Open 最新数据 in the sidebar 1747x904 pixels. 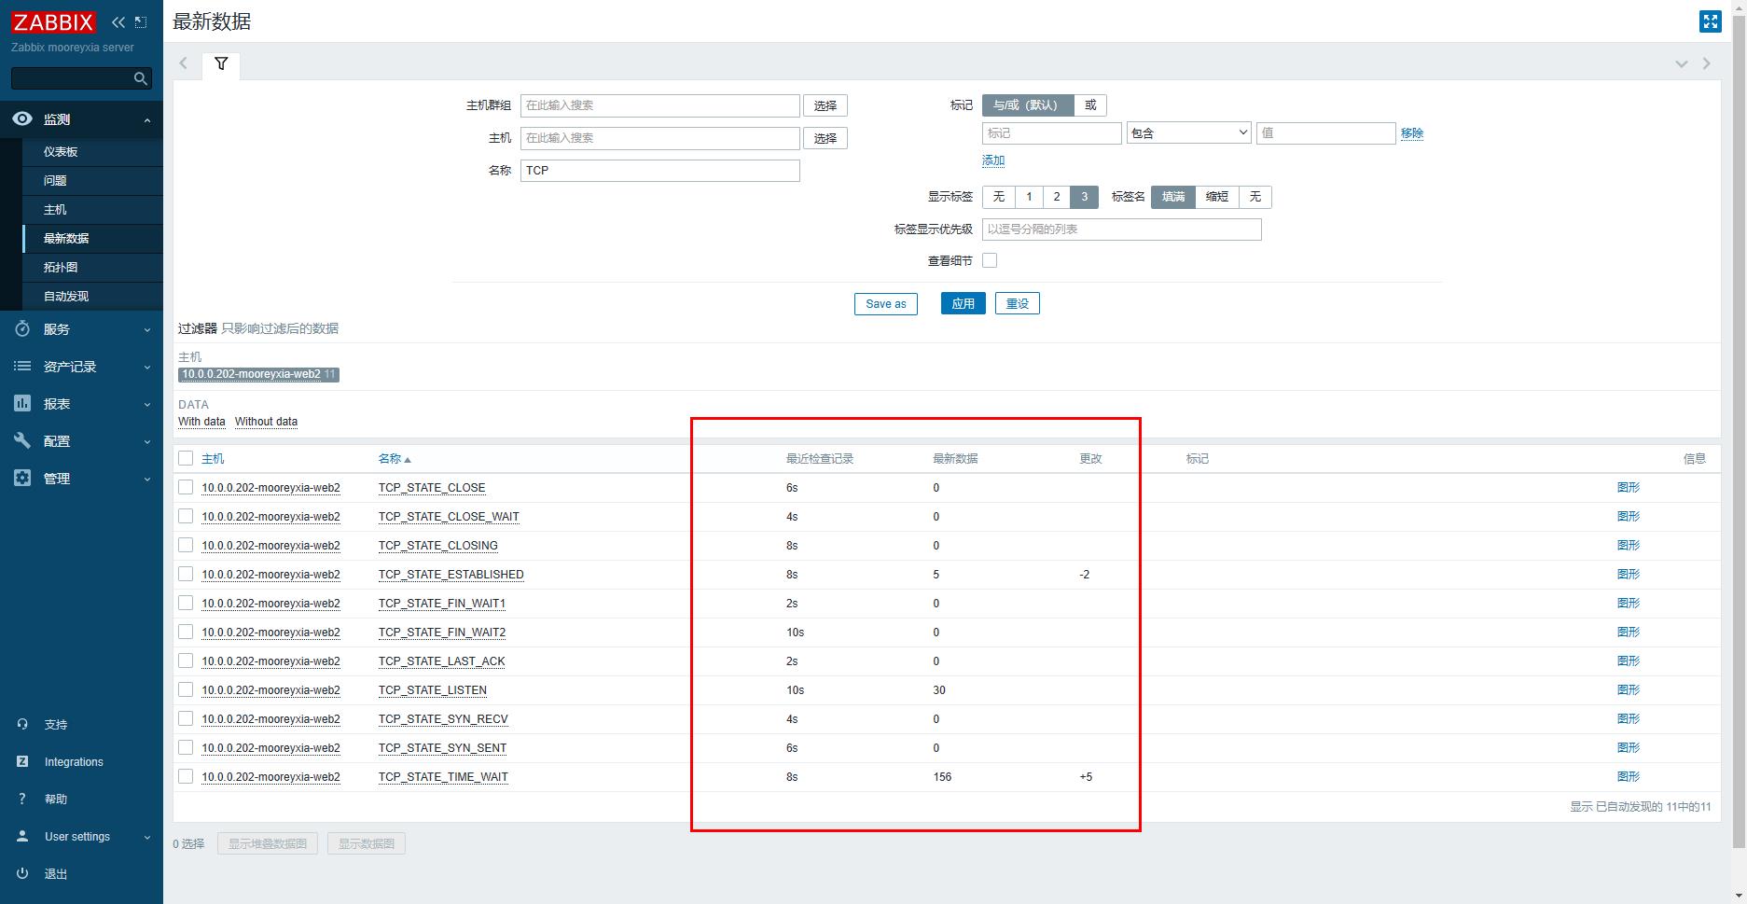[66, 238]
